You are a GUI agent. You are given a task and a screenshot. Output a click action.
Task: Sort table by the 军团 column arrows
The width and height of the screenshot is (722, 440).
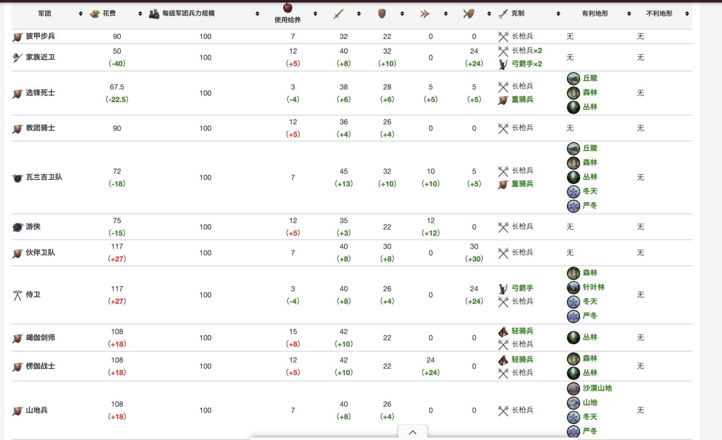(x=81, y=14)
